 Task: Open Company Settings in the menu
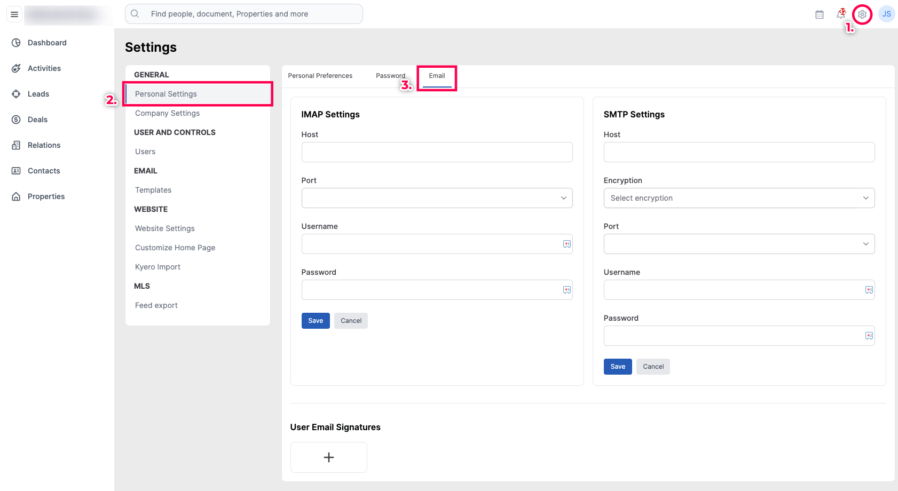point(167,113)
